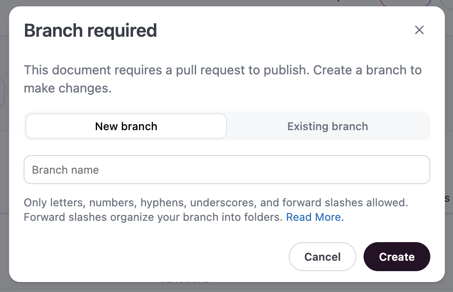Screen dimensions: 453x292
Task: Click the X icon to dismiss dialog
Action: (419, 30)
